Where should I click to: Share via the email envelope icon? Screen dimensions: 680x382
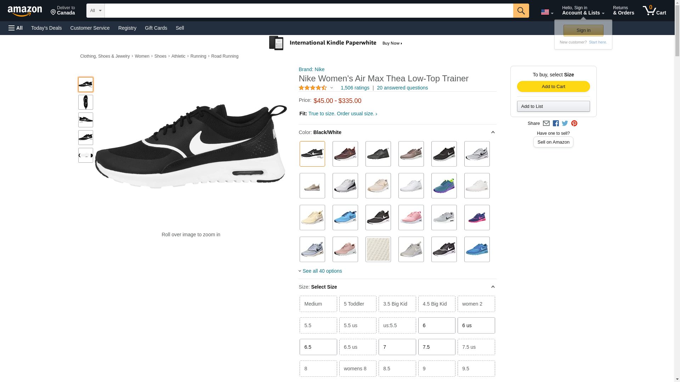(x=546, y=123)
